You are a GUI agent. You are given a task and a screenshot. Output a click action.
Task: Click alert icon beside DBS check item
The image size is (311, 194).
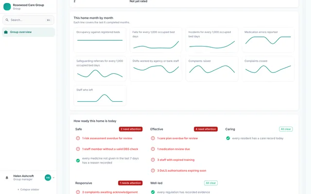[x=78, y=149]
